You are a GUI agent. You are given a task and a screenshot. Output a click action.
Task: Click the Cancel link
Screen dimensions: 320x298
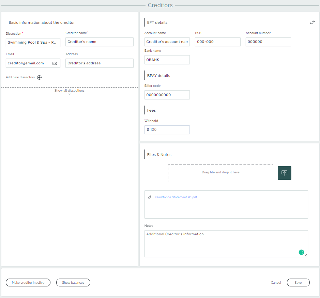[276, 283]
